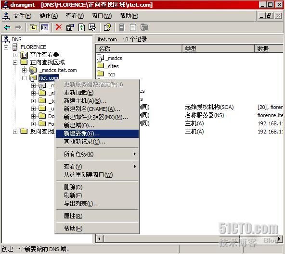Open help with question mark toolbar icon
The height and width of the screenshot is (254, 285).
point(107,27)
